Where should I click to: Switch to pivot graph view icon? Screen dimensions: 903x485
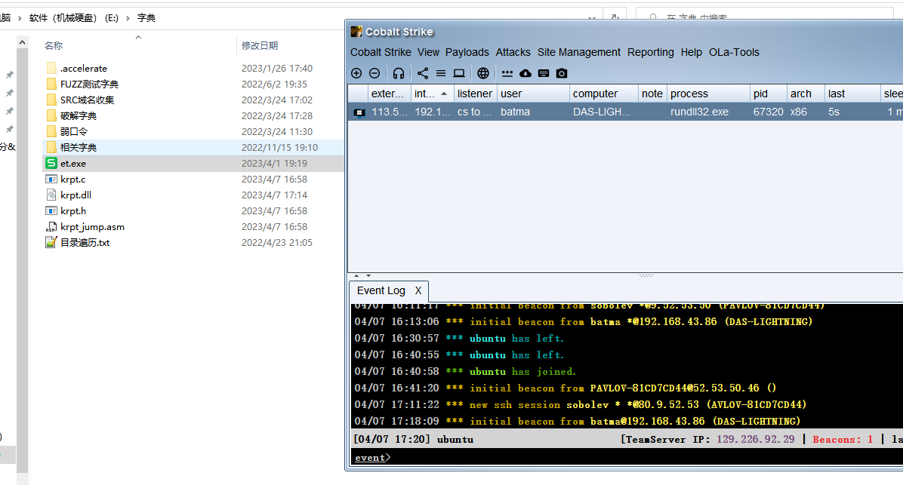(x=423, y=73)
